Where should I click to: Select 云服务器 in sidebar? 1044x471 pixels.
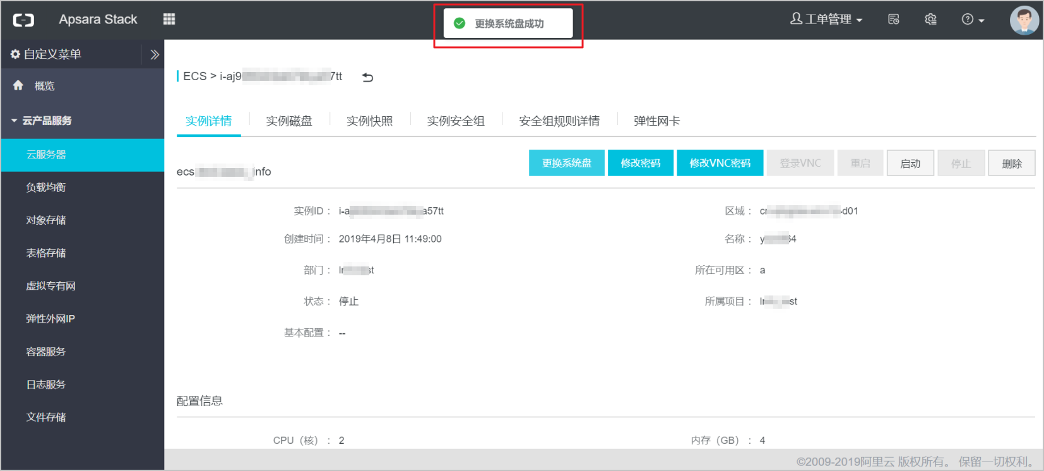point(83,155)
